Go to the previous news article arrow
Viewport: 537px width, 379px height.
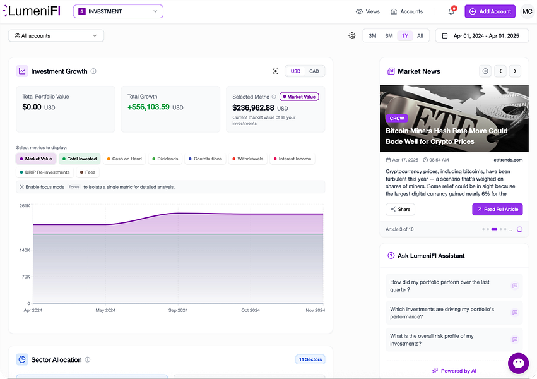coord(500,71)
